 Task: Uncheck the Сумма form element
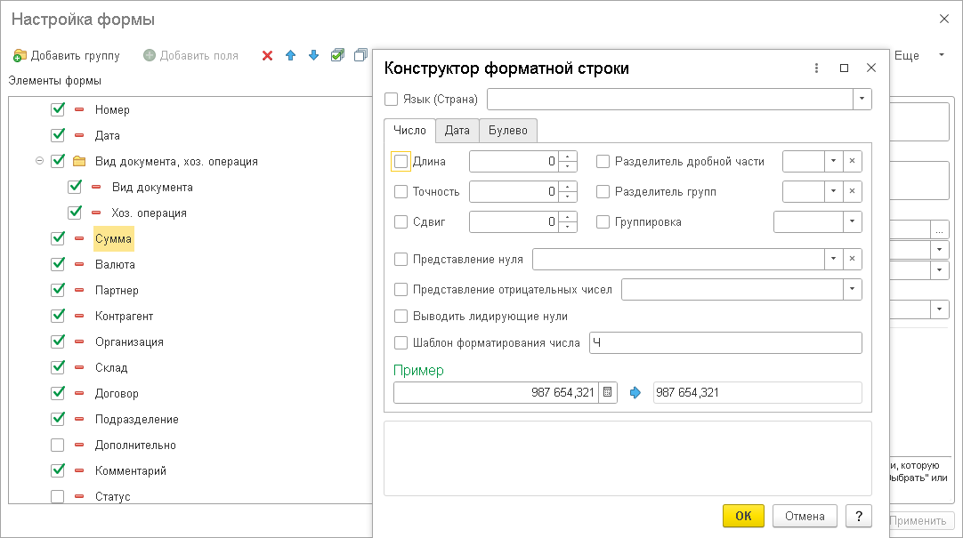click(x=58, y=238)
